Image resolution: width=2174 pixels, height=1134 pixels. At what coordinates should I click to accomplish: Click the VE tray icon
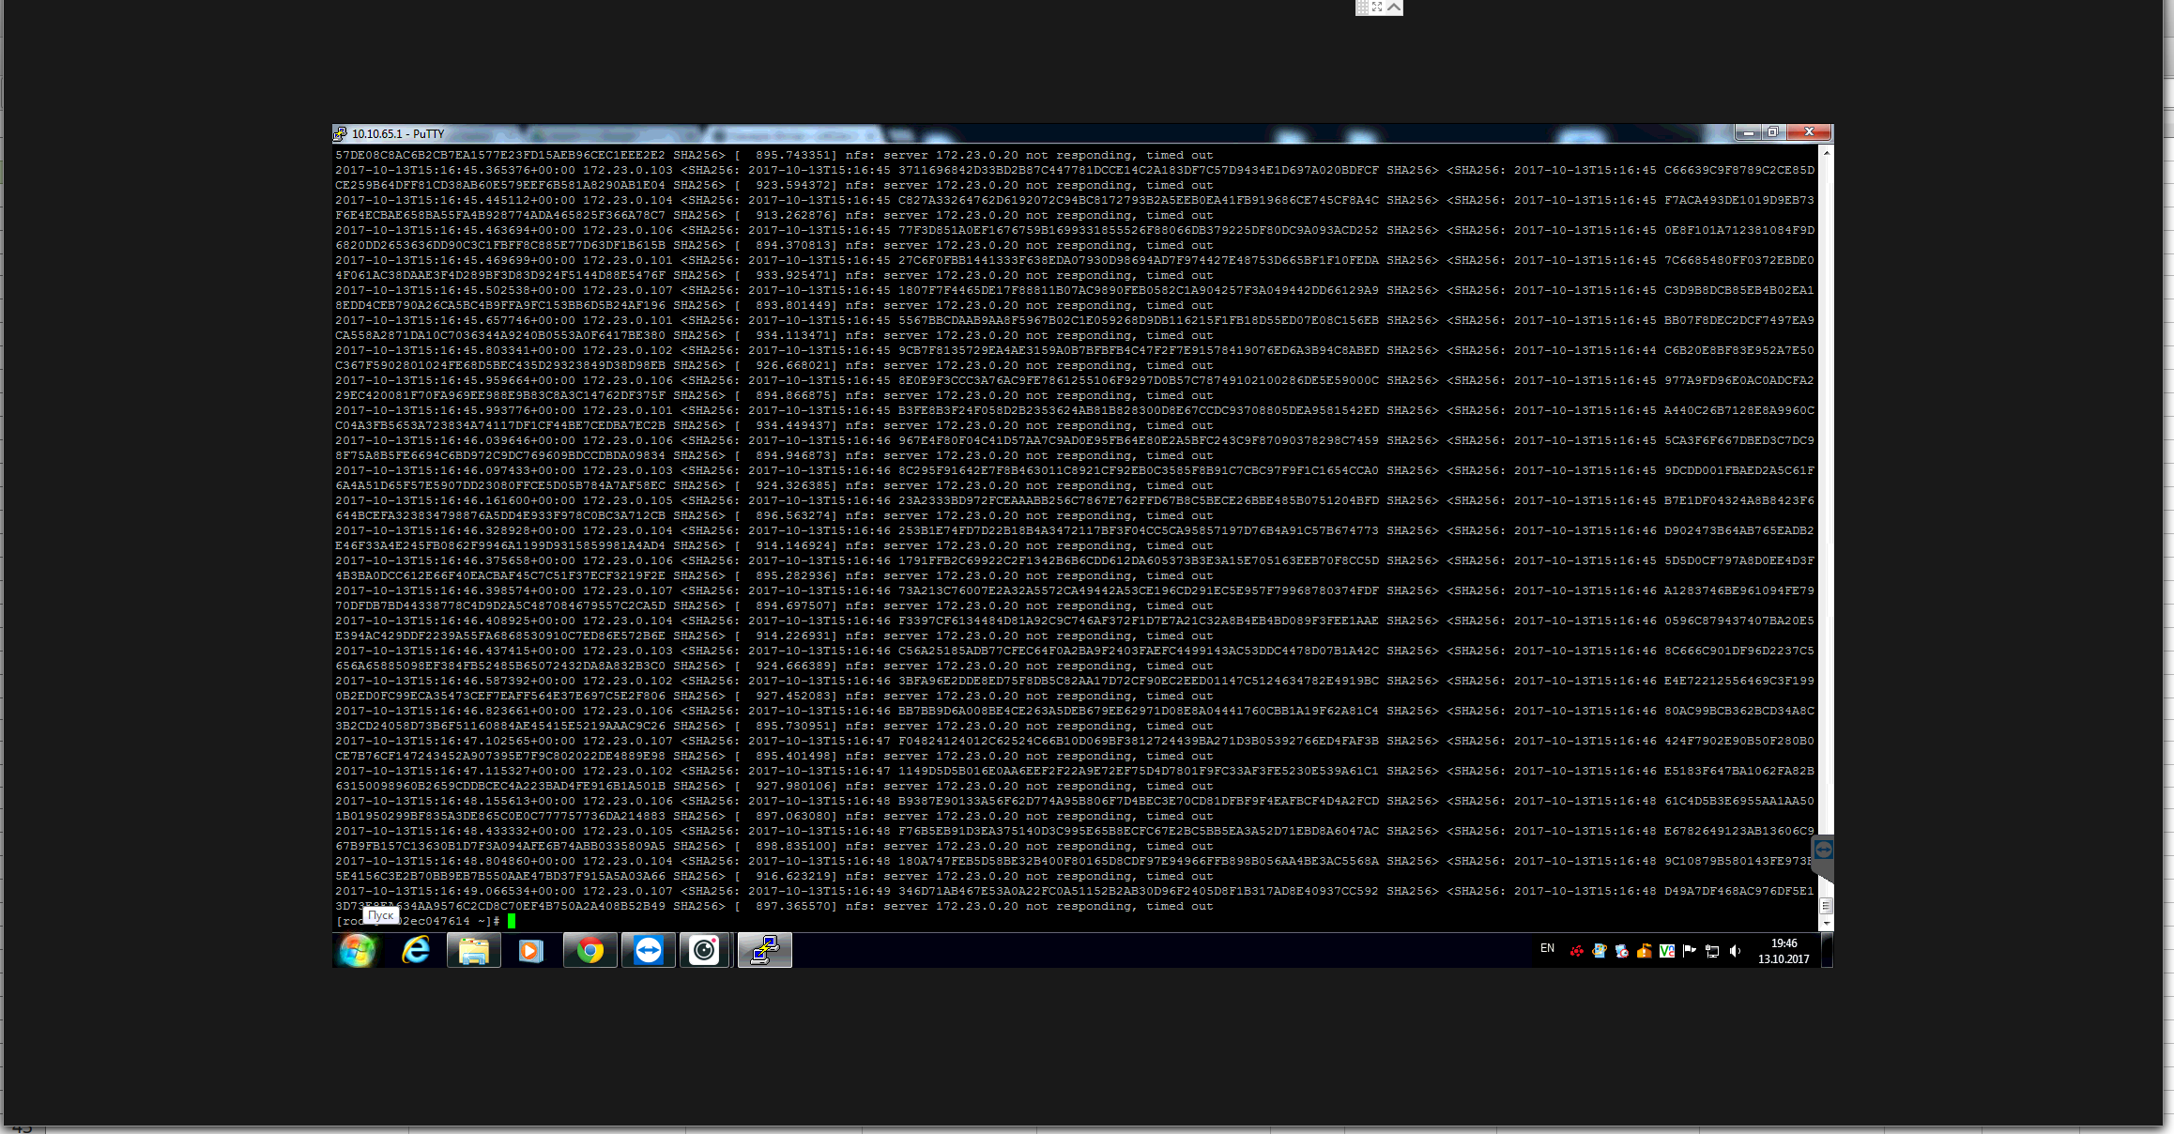pyautogui.click(x=1667, y=951)
